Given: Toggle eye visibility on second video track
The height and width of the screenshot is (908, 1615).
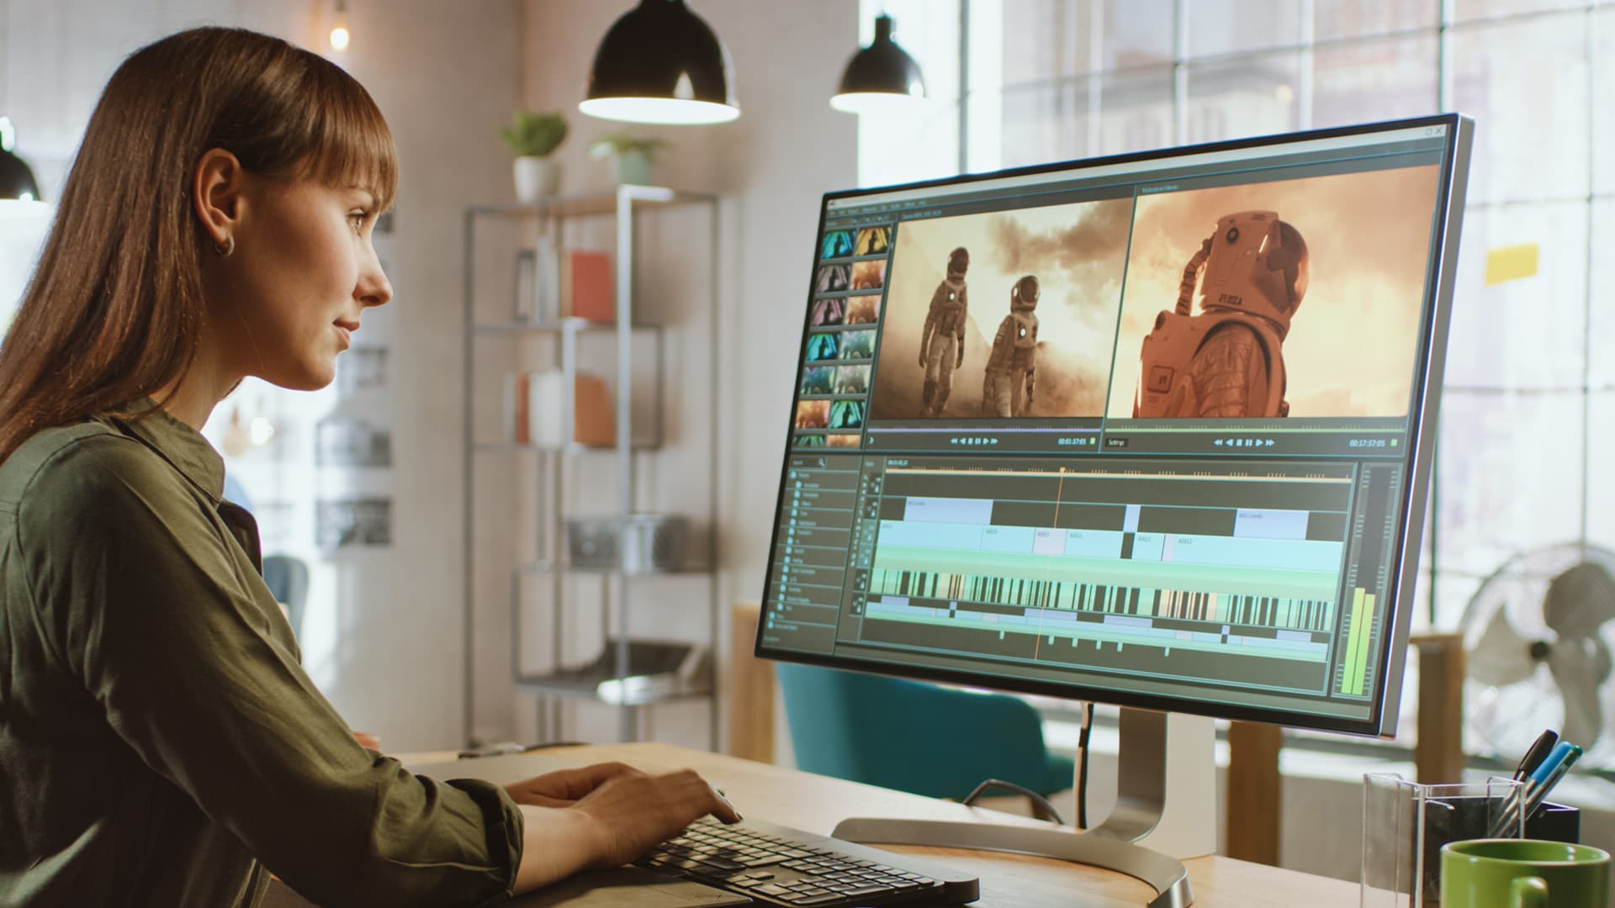Looking at the screenshot, I should [x=875, y=504].
